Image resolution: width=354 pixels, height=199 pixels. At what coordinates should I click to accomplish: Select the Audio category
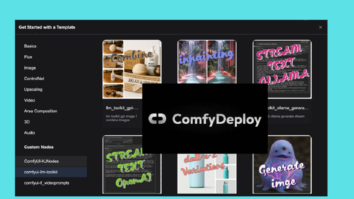(29, 133)
